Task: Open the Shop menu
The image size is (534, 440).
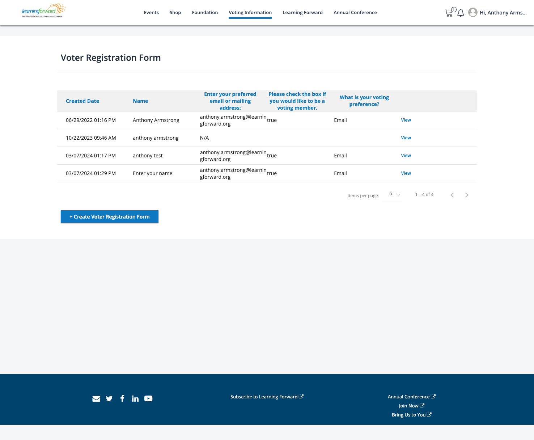Action: 175,13
